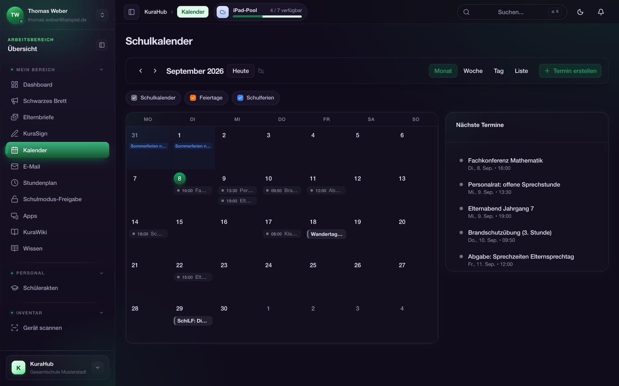
Task: Collapse the Arbeitsbereich panel icon
Action: 102,45
